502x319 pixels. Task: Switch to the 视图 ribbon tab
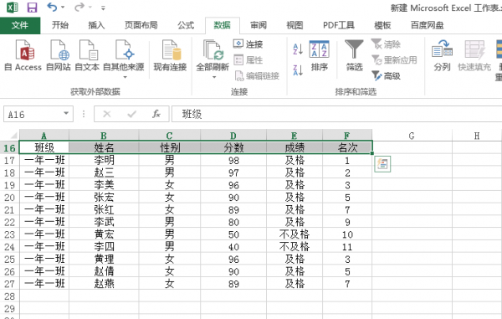(295, 25)
